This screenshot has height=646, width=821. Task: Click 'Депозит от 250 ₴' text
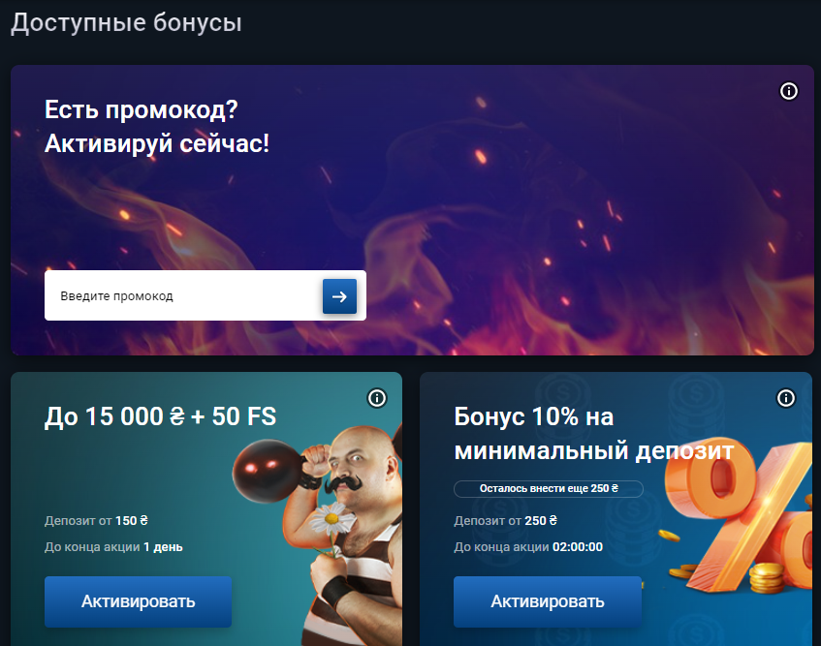[505, 521]
